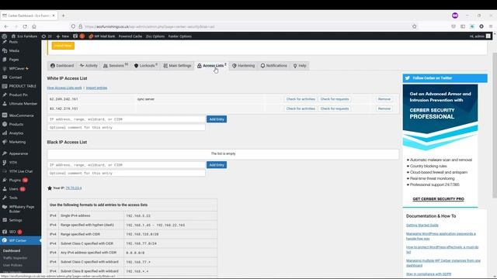Screen dimensions: 497x279
Task: Open a new browser tab
Action: point(64,15)
